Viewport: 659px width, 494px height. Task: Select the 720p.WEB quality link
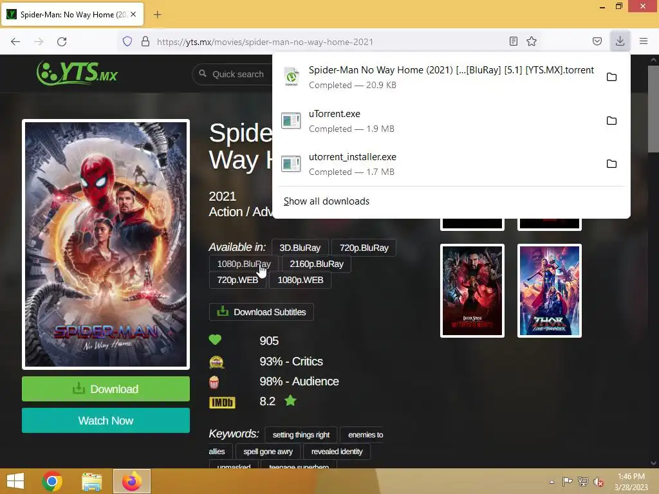click(237, 280)
